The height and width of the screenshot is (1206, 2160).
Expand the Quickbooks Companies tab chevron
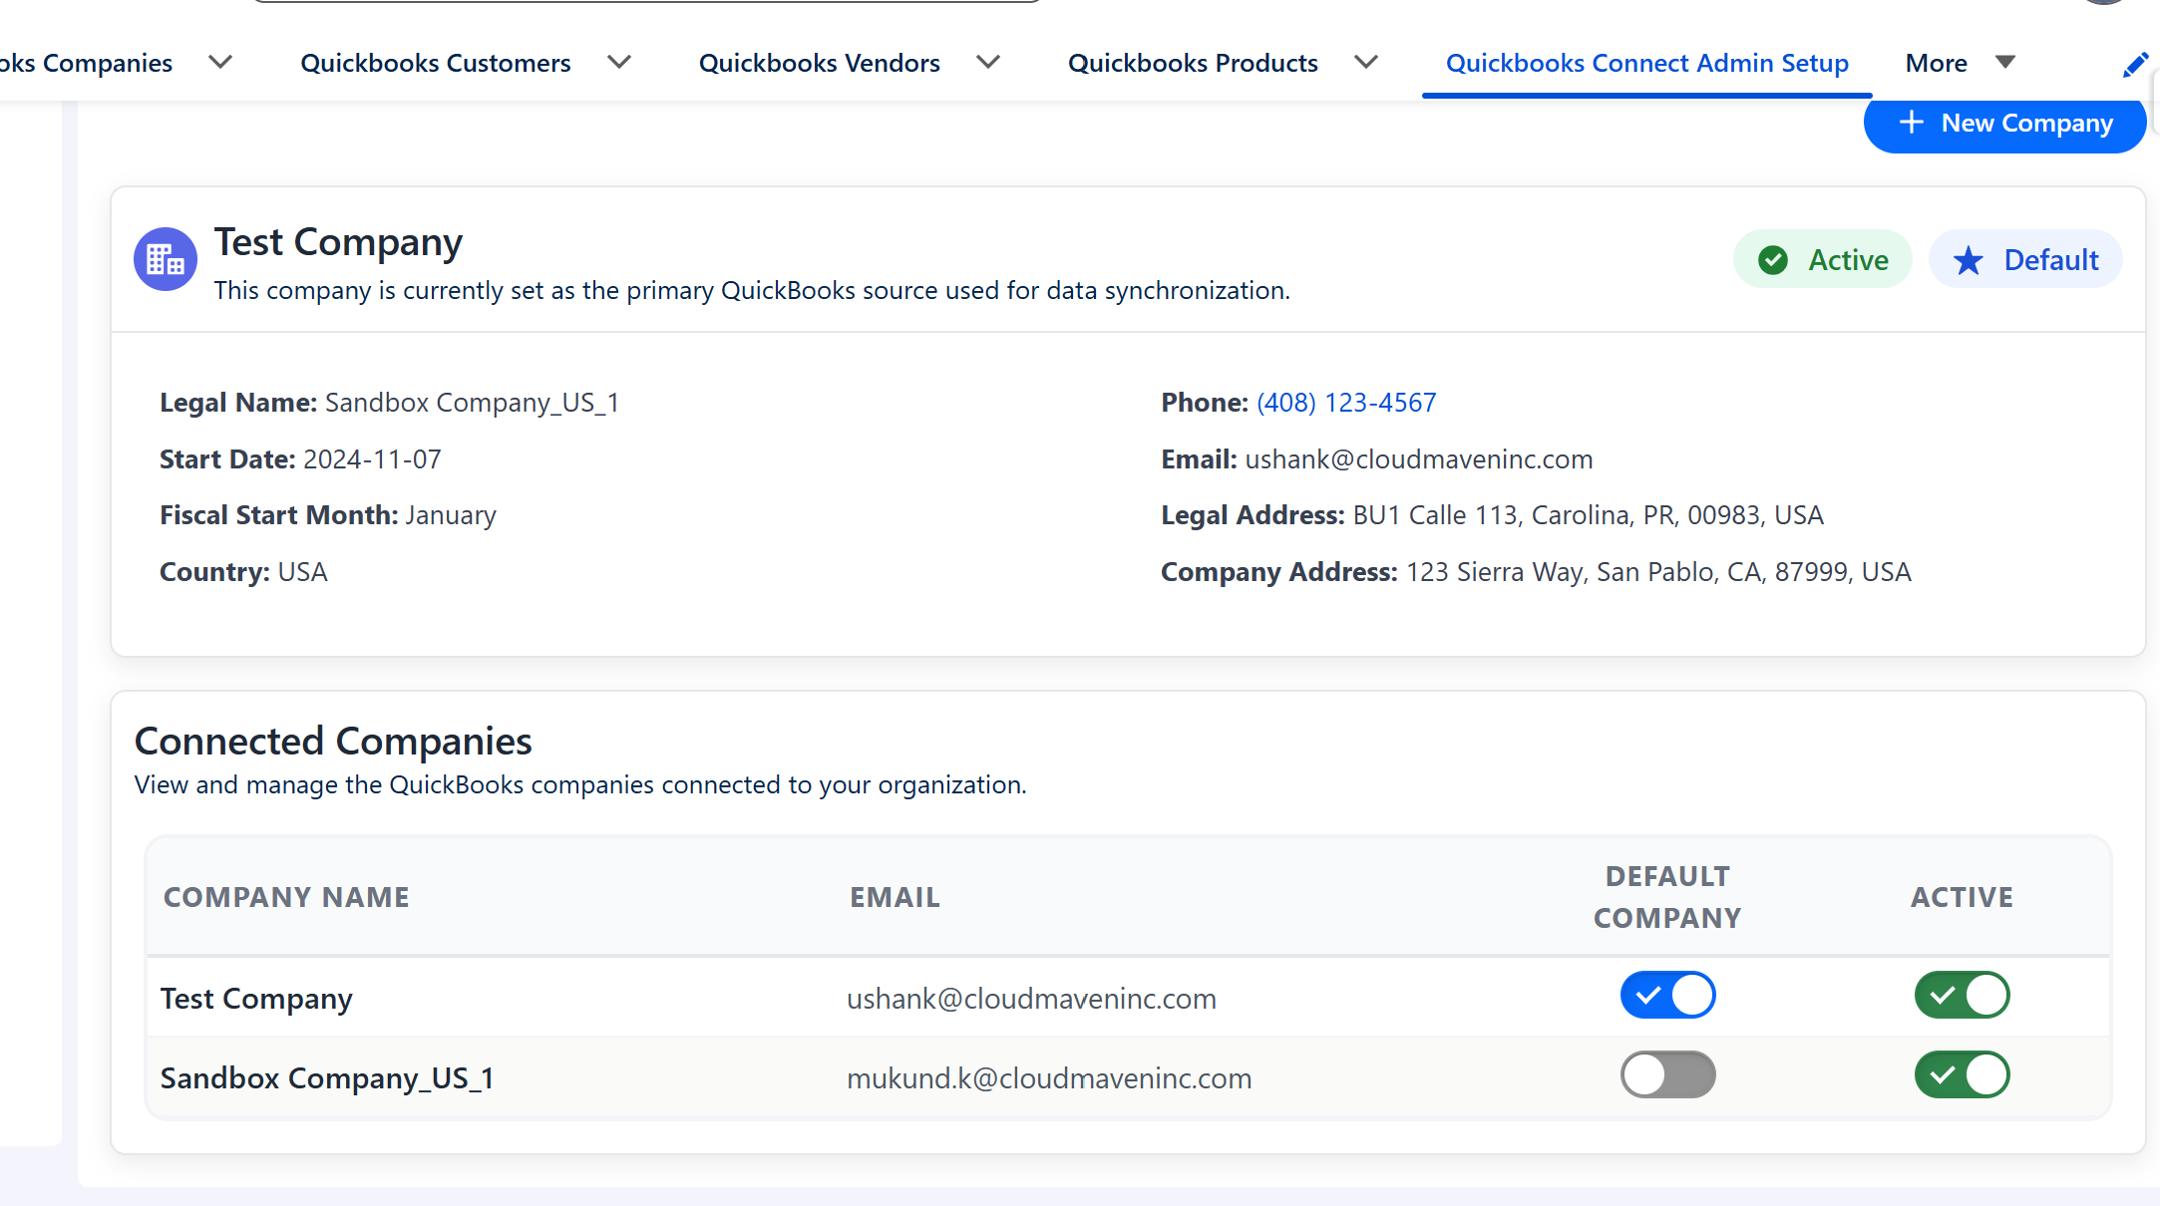pos(220,62)
